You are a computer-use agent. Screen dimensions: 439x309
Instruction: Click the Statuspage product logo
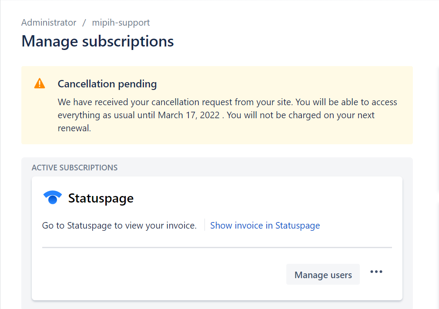pyautogui.click(x=52, y=197)
